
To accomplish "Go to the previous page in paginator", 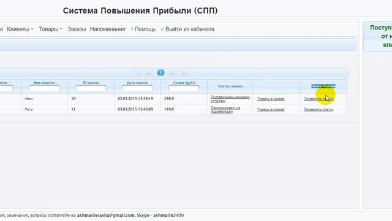I will point(149,74).
